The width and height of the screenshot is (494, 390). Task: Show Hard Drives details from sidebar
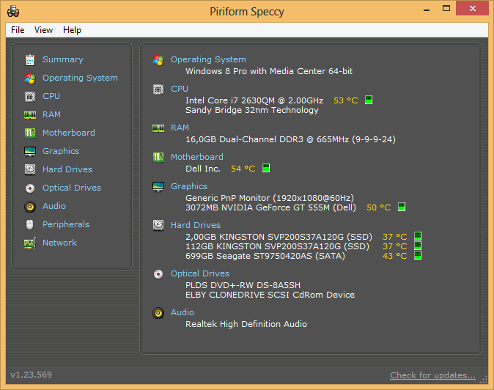(x=67, y=169)
